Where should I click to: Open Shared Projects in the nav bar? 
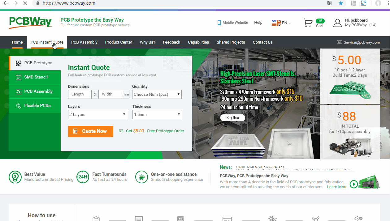231,42
